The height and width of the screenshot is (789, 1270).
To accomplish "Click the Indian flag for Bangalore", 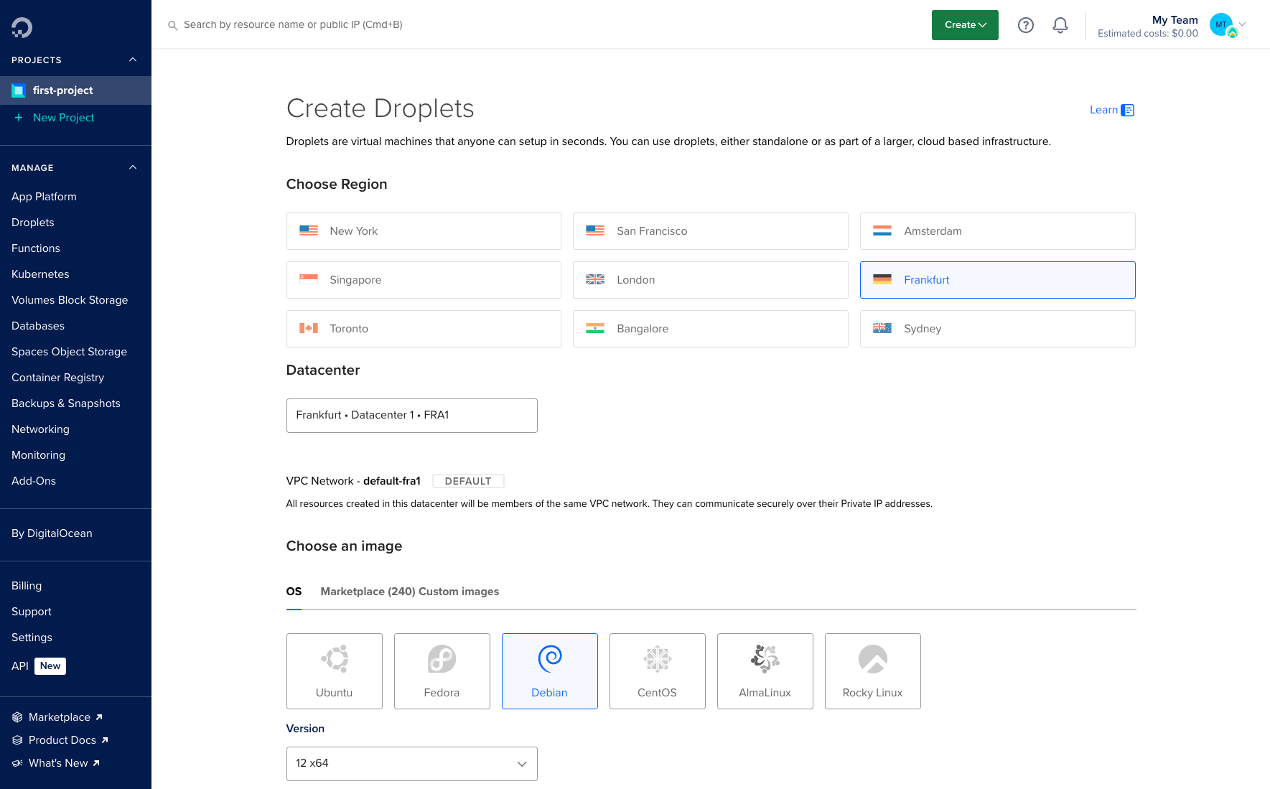I will (x=595, y=328).
